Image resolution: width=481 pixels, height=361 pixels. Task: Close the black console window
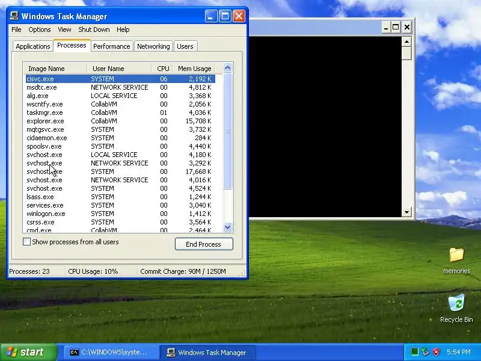407,27
